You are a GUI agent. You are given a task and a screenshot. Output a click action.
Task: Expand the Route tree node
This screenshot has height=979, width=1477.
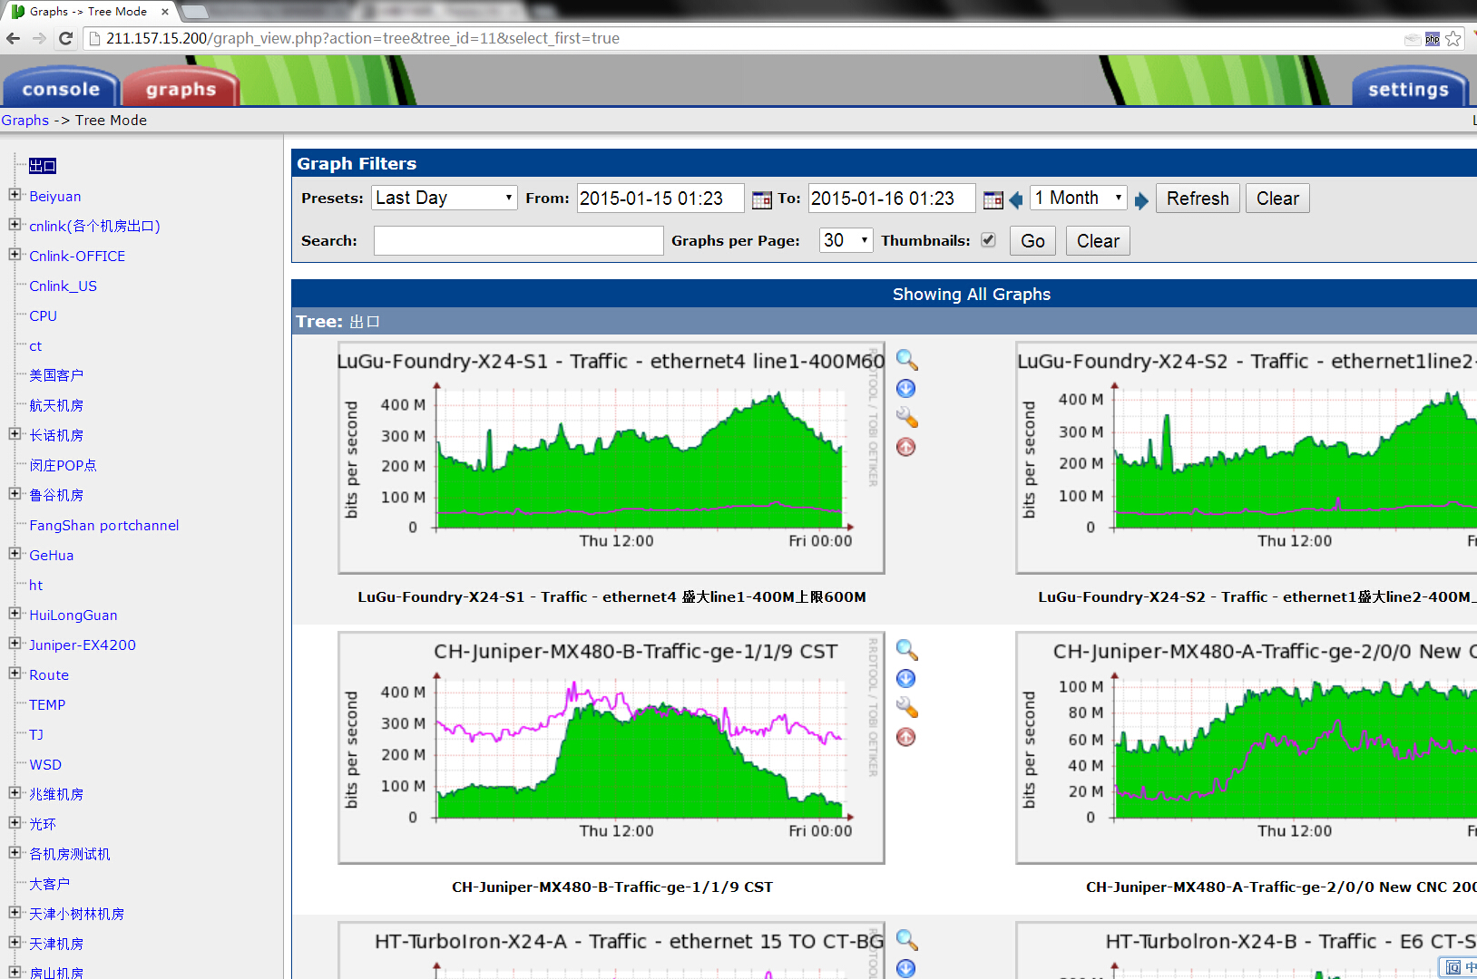click(15, 674)
